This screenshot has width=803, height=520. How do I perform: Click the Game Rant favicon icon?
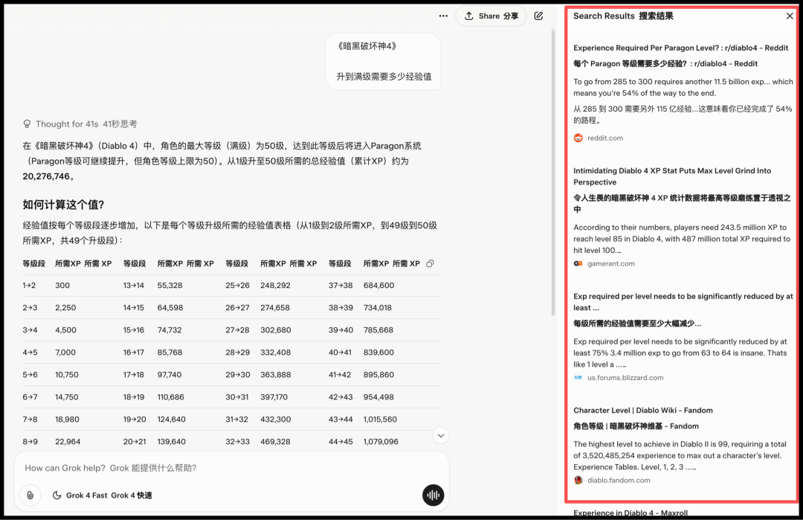tap(578, 263)
